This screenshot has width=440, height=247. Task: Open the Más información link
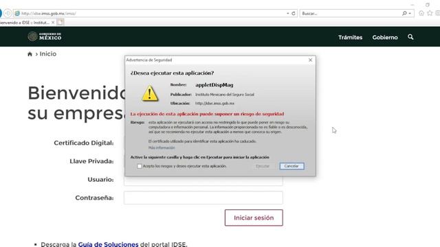pos(162,148)
